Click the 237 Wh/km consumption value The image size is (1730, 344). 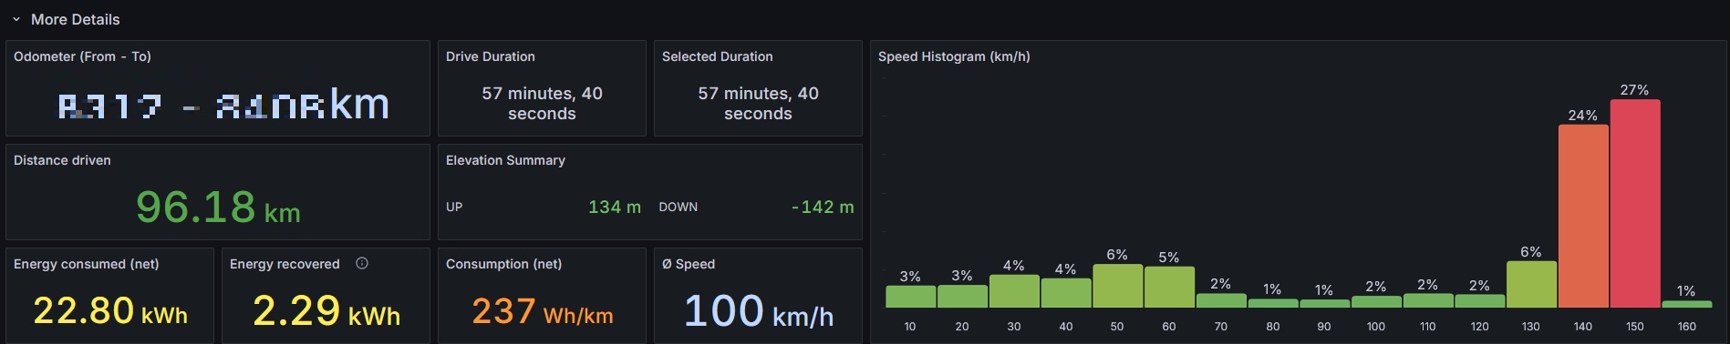[543, 311]
